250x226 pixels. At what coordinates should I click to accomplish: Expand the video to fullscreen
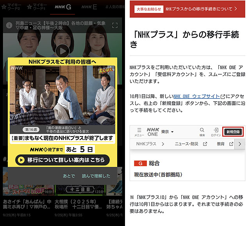115,25
